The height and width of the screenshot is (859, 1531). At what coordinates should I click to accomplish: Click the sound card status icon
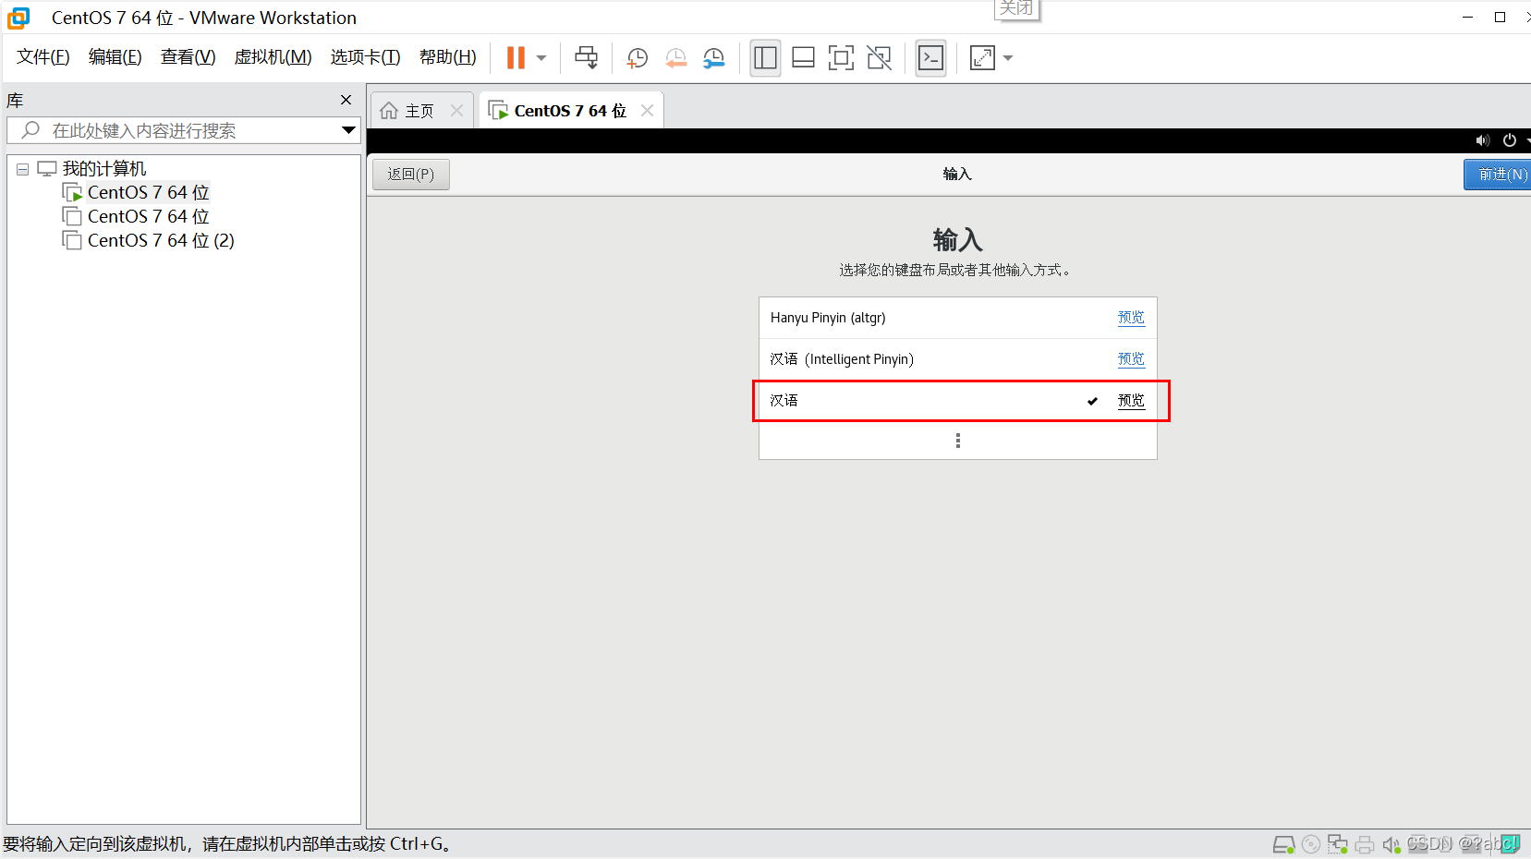(x=1391, y=844)
